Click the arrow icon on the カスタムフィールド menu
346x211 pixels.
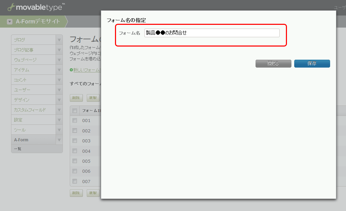(58, 110)
